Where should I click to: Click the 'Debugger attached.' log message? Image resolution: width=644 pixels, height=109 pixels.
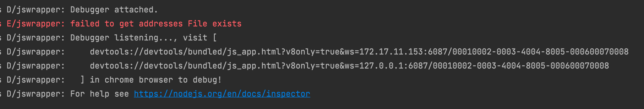[x=114, y=10]
